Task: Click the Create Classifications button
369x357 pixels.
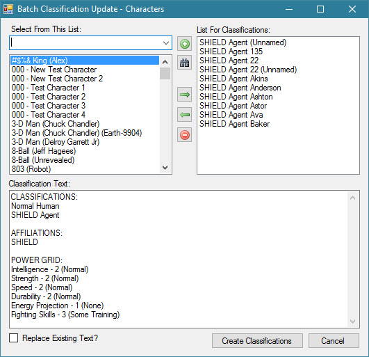Action: pyautogui.click(x=257, y=341)
